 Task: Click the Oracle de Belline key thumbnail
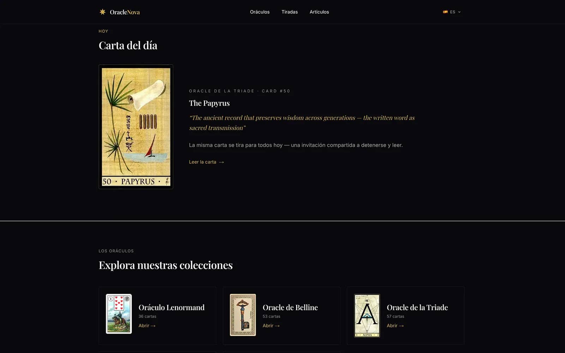(x=243, y=315)
